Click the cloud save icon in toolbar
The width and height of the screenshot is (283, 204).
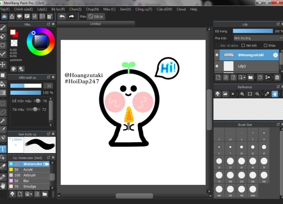[4, 16]
